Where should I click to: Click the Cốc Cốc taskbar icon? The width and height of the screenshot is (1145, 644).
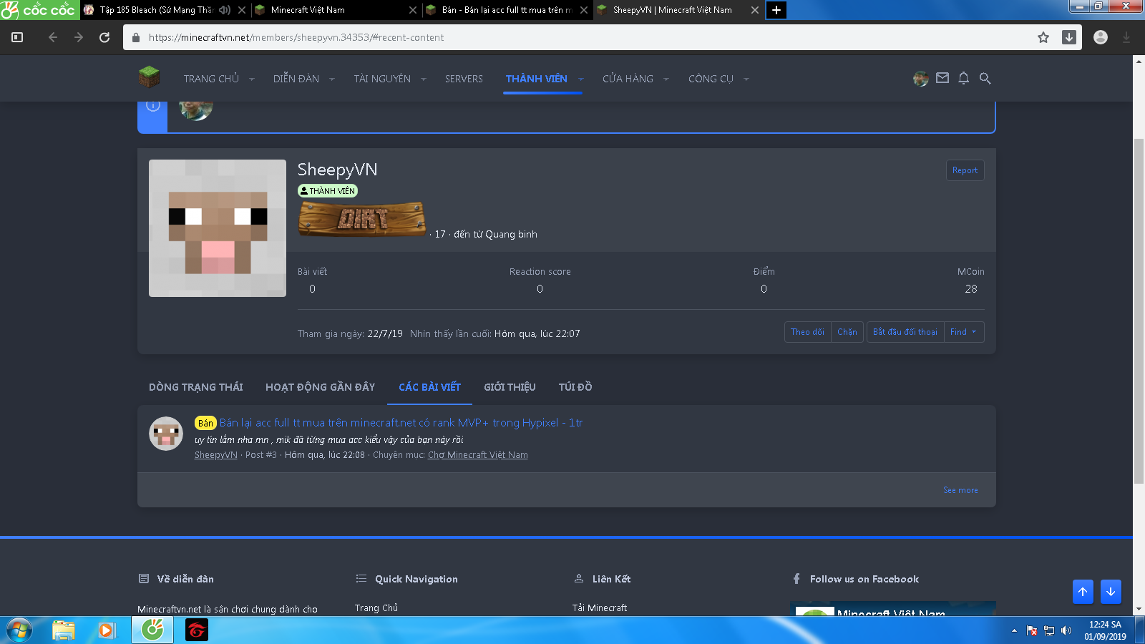tap(152, 630)
